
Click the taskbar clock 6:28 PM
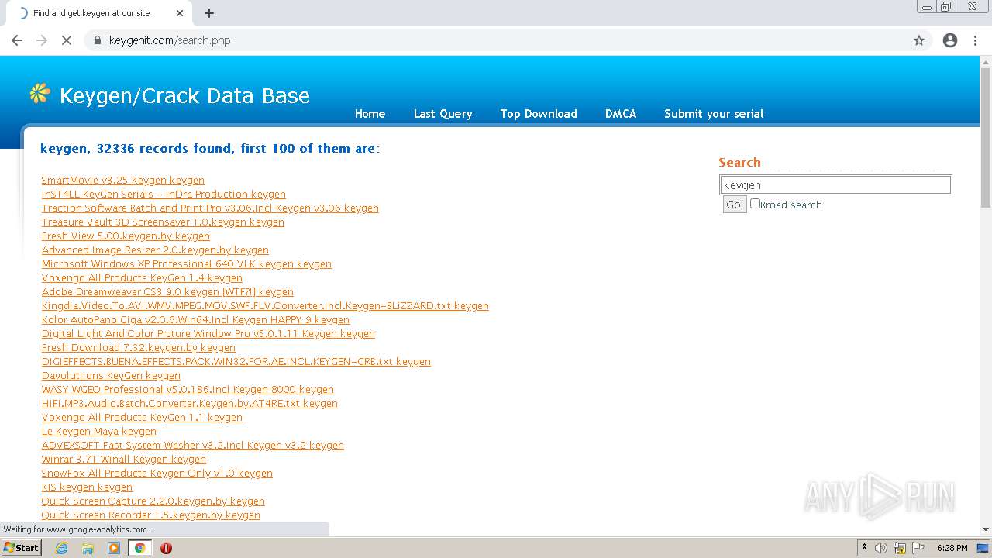[x=952, y=548]
